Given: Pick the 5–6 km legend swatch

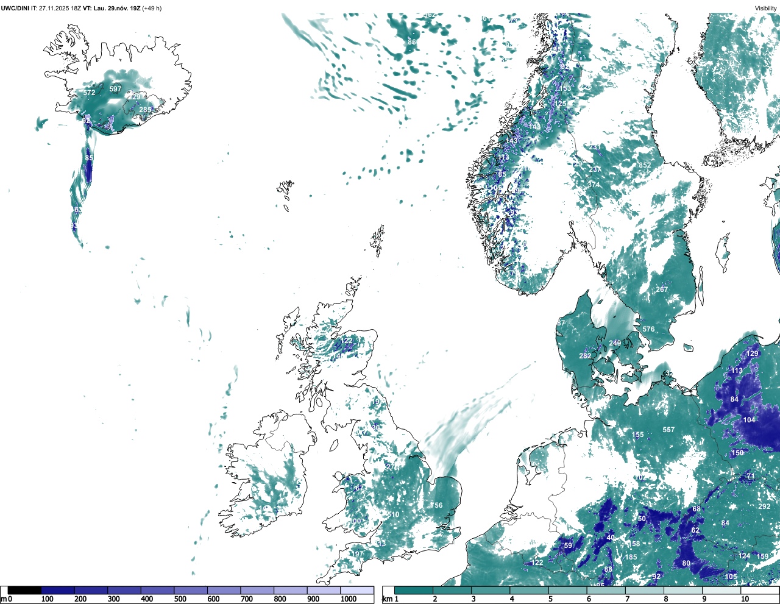Looking at the screenshot, I should click(568, 591).
